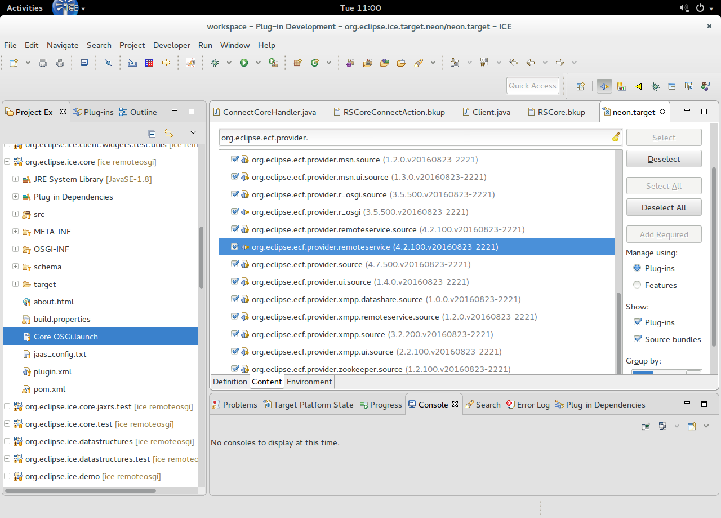Image resolution: width=721 pixels, height=518 pixels.
Task: Switch to the Environment tab
Action: (309, 382)
